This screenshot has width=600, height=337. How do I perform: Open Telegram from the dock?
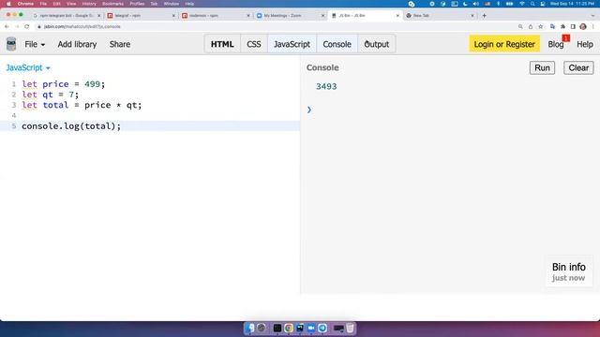click(322, 328)
